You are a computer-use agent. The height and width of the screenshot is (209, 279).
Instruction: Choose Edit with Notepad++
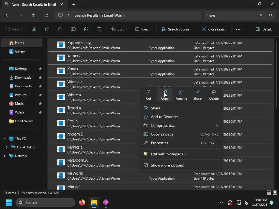[181, 154]
